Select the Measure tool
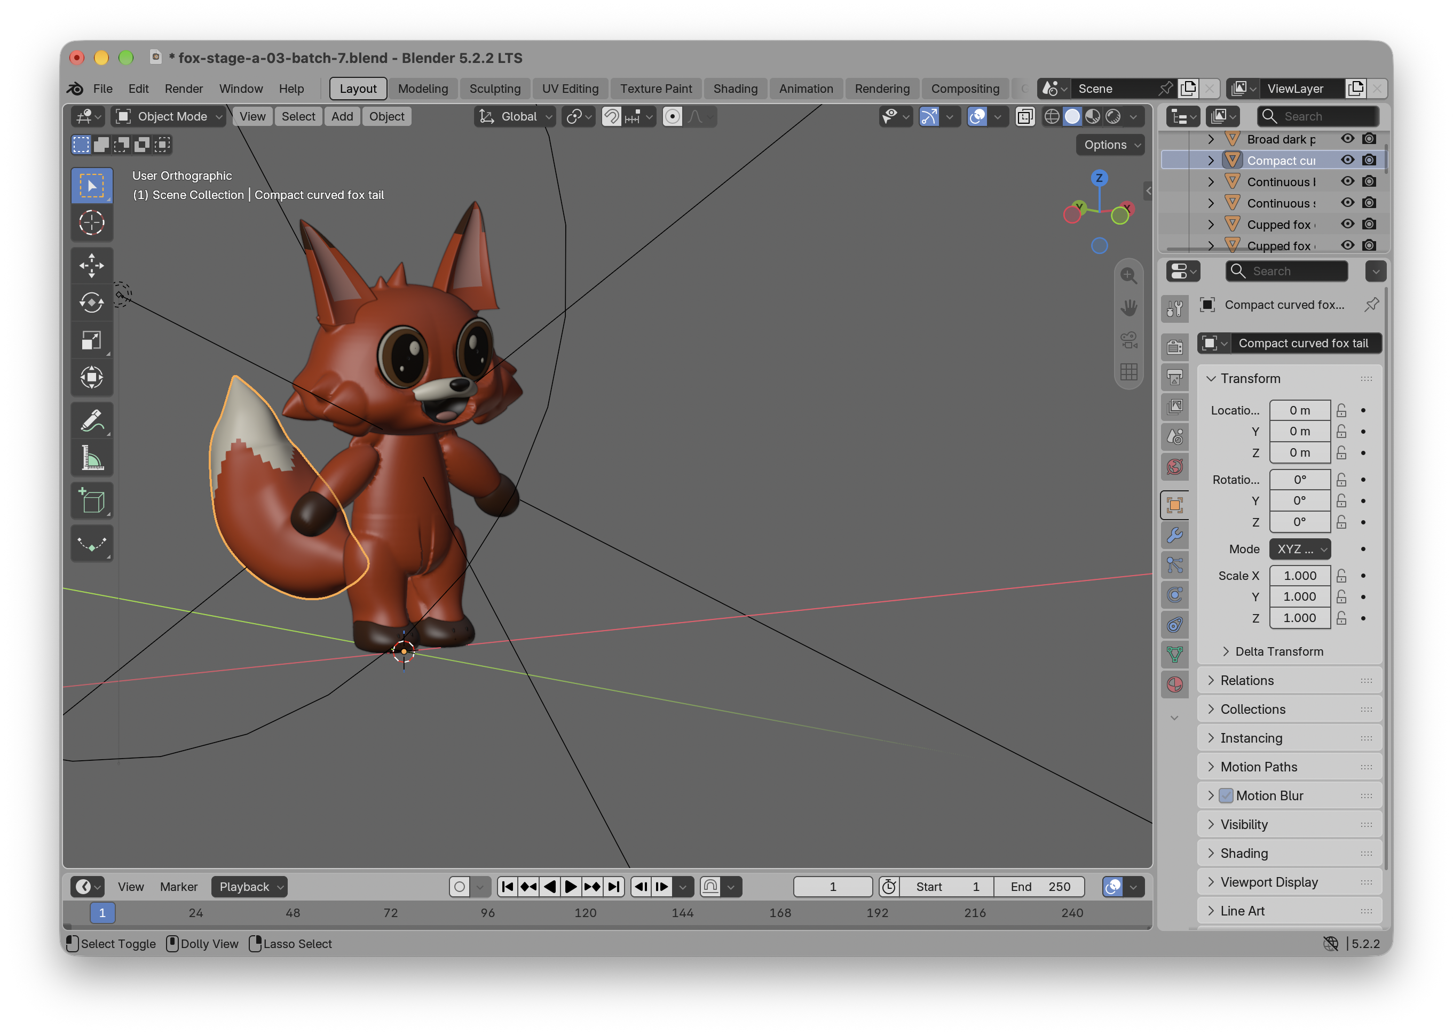Viewport: 1453px width, 1035px height. (92, 458)
